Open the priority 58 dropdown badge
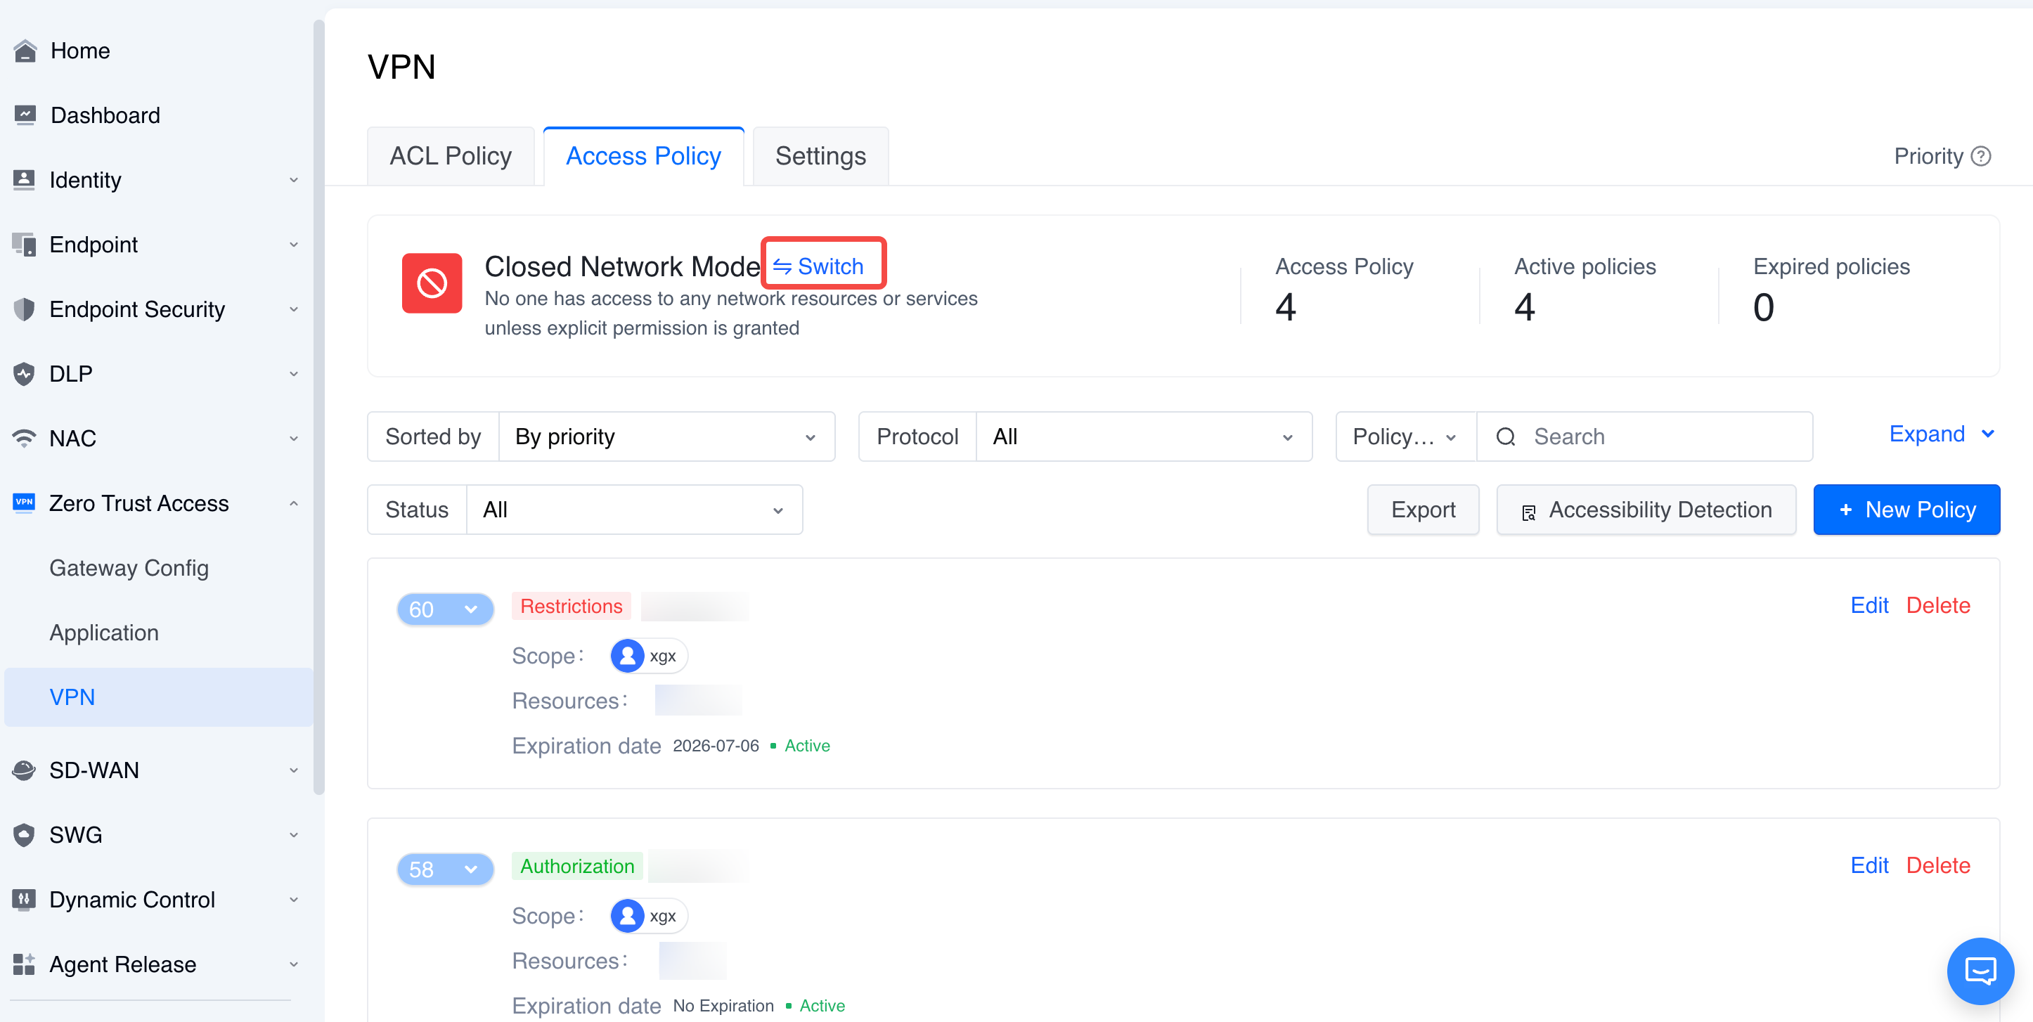Viewport: 2033px width, 1022px height. point(445,869)
